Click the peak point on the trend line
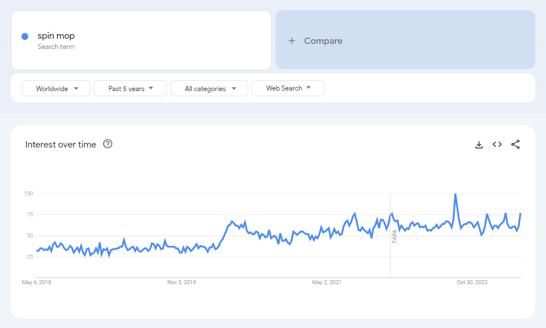546x328 pixels. pyautogui.click(x=454, y=194)
